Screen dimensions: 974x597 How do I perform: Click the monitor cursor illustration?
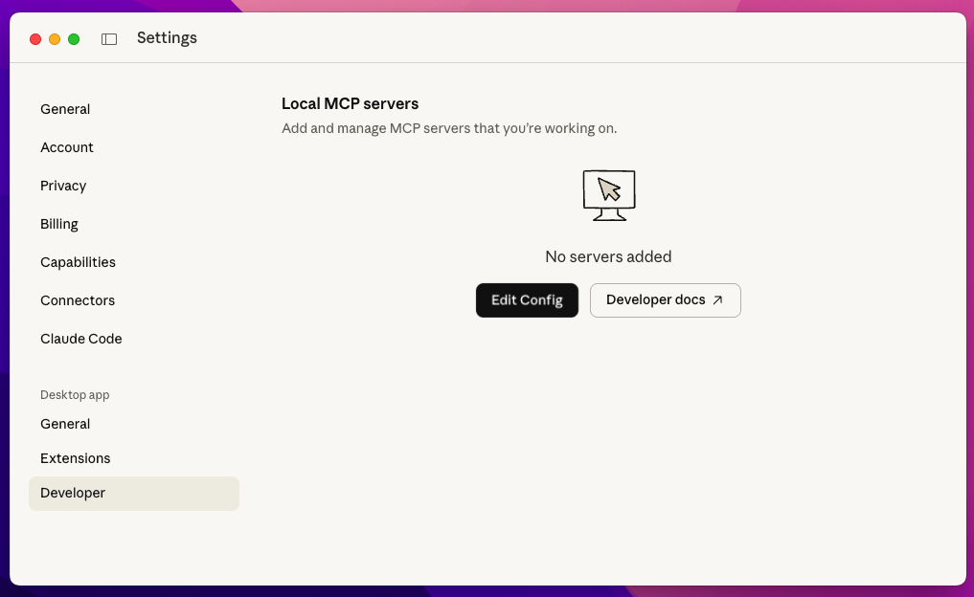609,195
